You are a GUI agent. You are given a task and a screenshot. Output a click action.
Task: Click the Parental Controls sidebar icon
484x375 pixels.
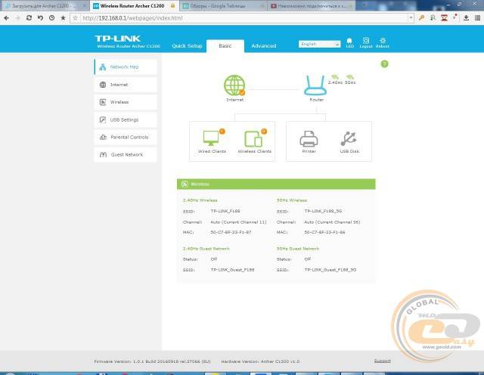tap(103, 138)
